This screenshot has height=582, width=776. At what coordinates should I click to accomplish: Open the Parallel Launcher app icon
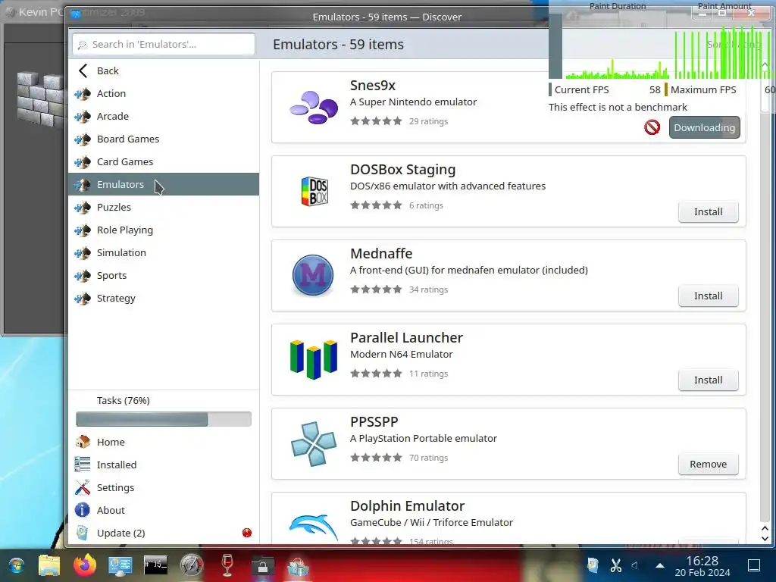(x=314, y=360)
